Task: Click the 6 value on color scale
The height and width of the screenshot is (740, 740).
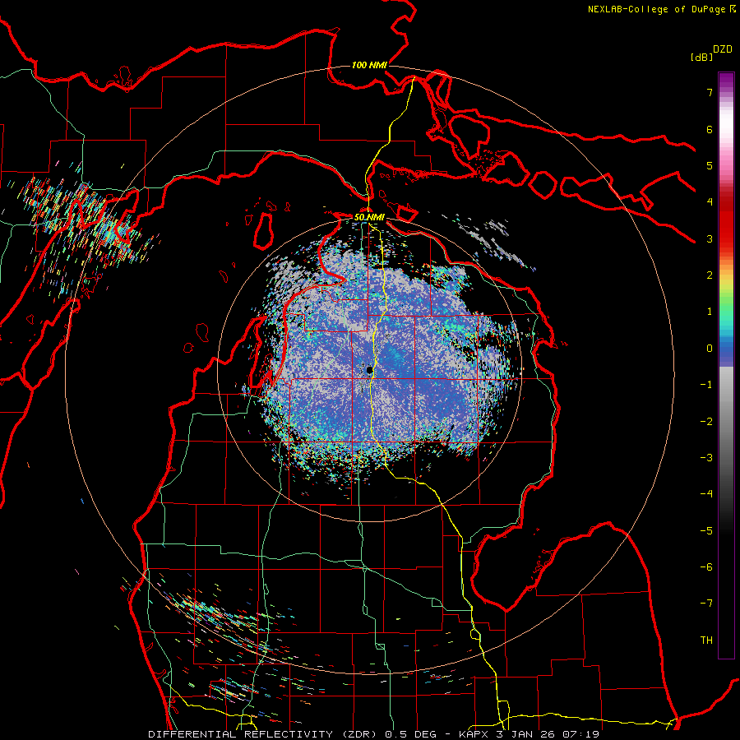Action: (710, 129)
